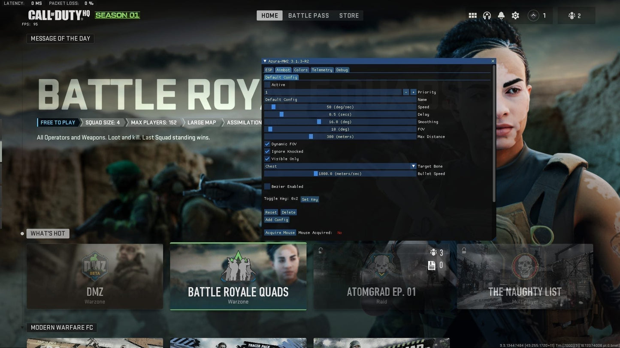Screen dimensions: 620x348
Task: Click the Reset button
Action: 271,212
